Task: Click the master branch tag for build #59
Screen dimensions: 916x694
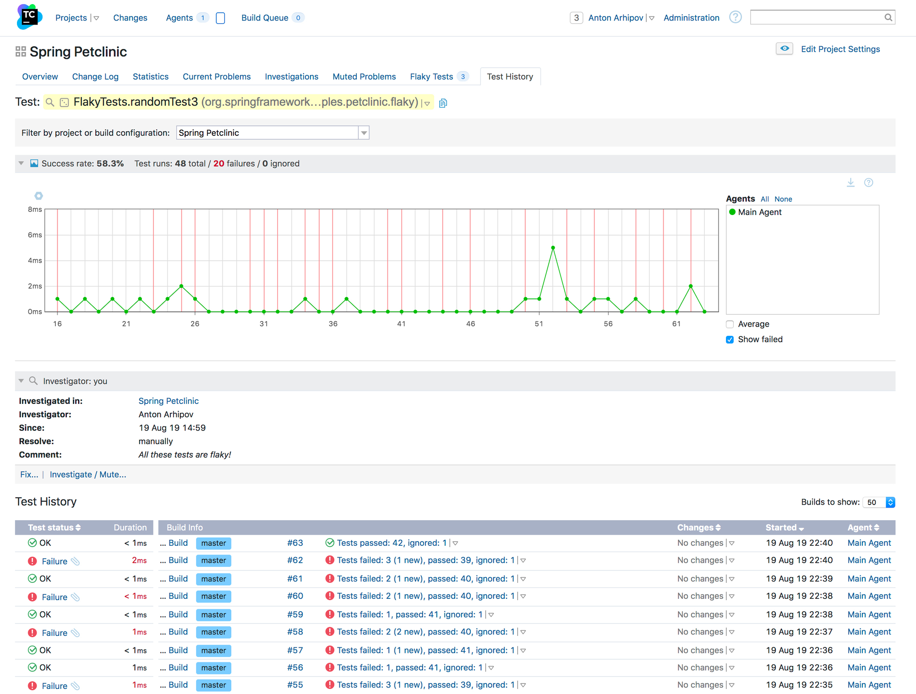Action: point(213,615)
